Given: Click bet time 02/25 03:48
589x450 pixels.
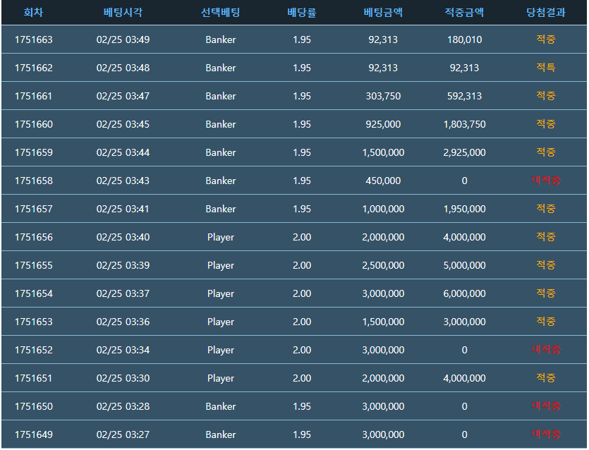Looking at the screenshot, I should click(x=123, y=68).
